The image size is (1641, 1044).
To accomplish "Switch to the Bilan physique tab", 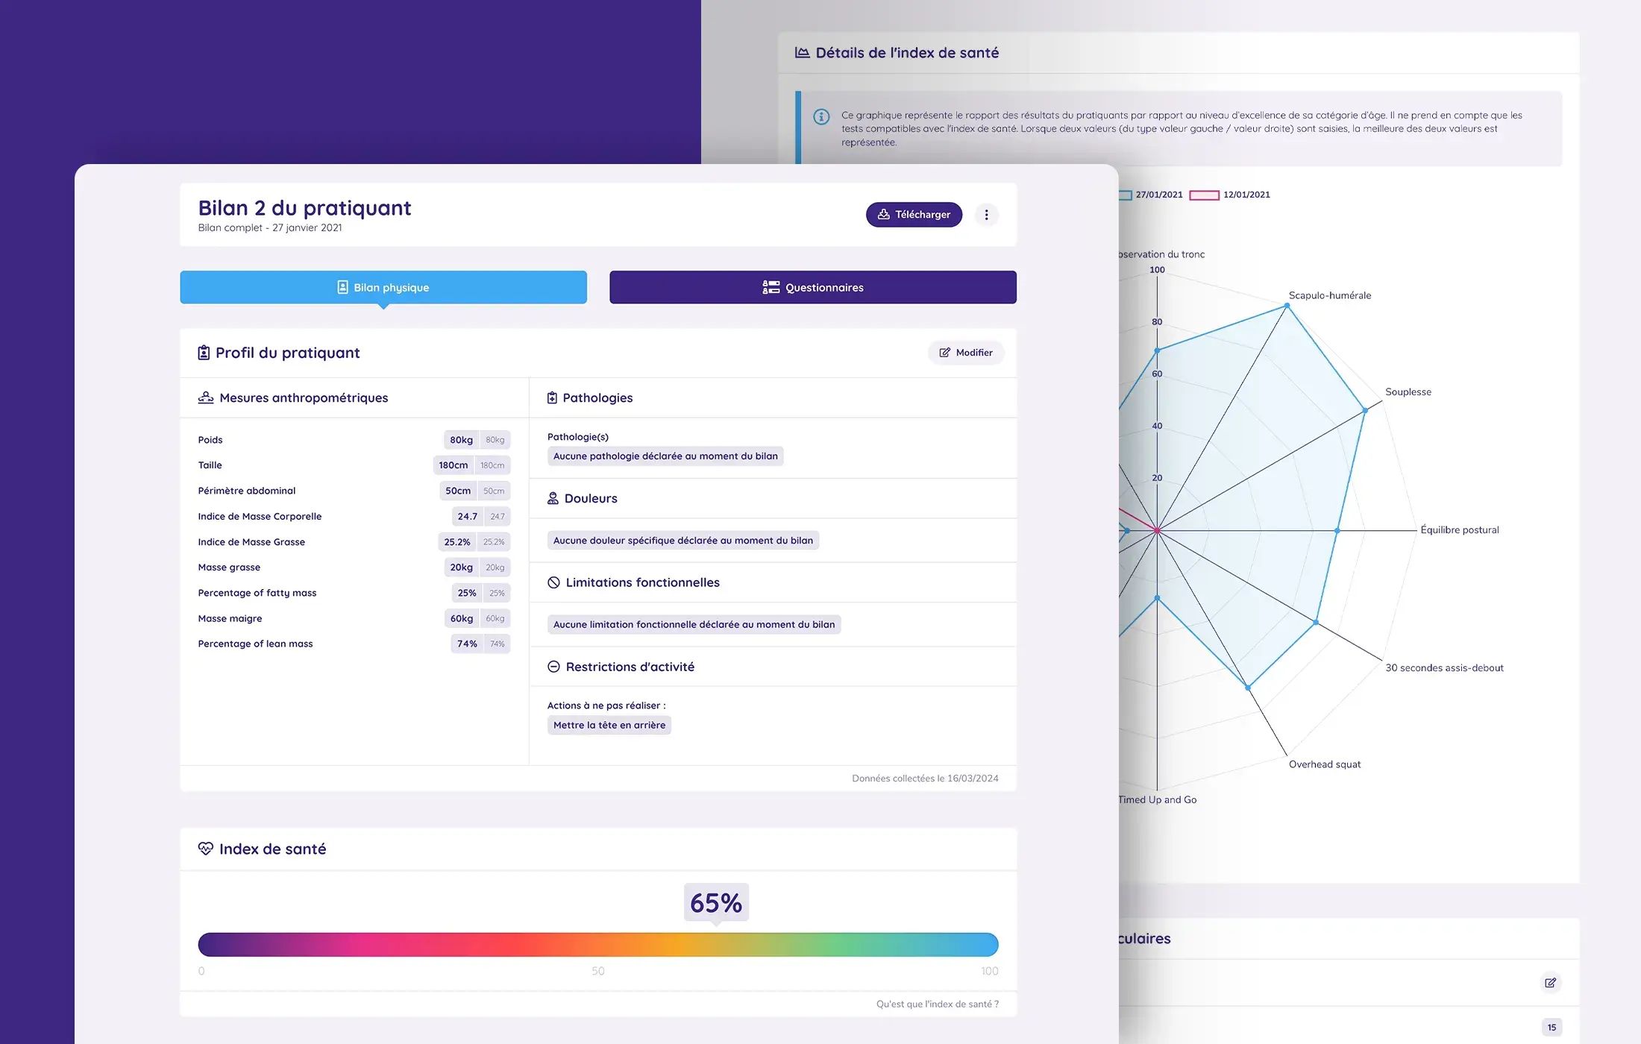I will pos(383,287).
